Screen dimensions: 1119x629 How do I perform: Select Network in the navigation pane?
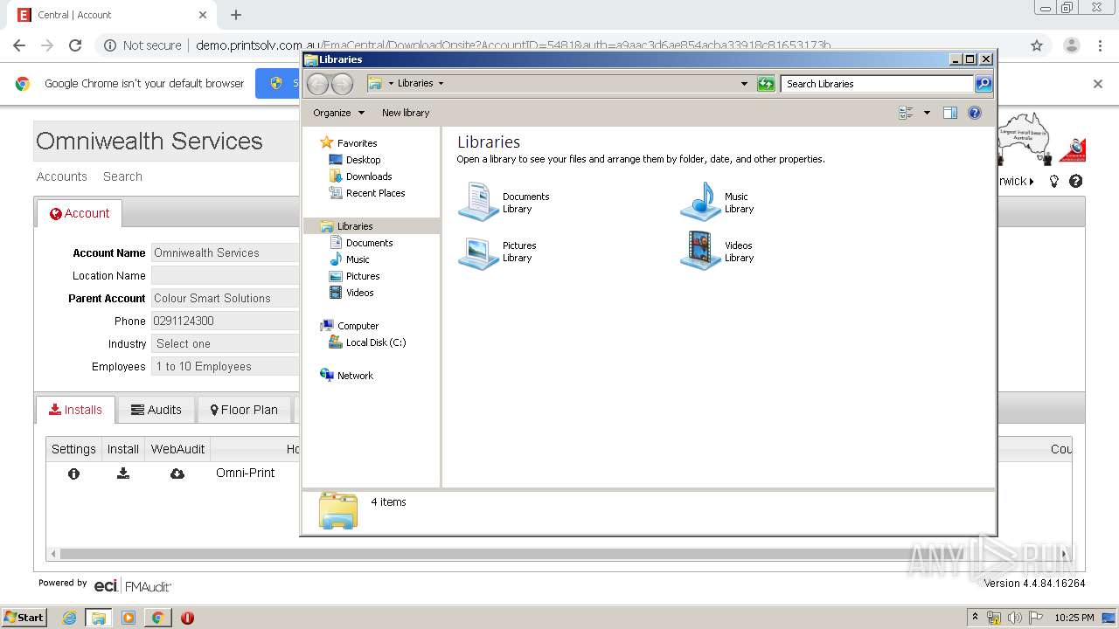click(x=355, y=376)
